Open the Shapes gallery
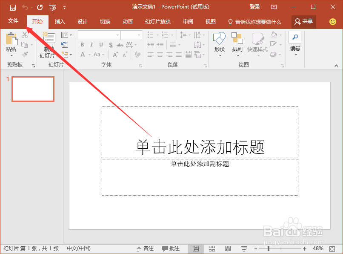The width and height of the screenshot is (343, 254). pos(220,44)
